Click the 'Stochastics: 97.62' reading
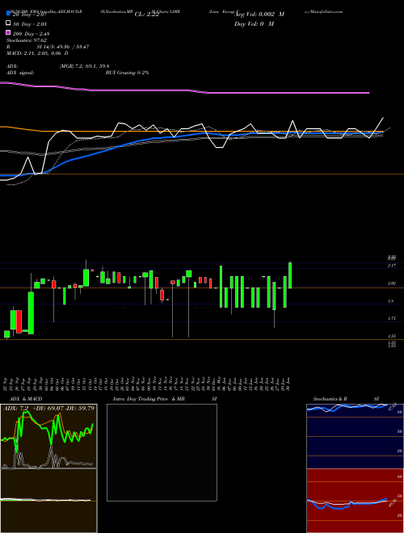 click(27, 40)
